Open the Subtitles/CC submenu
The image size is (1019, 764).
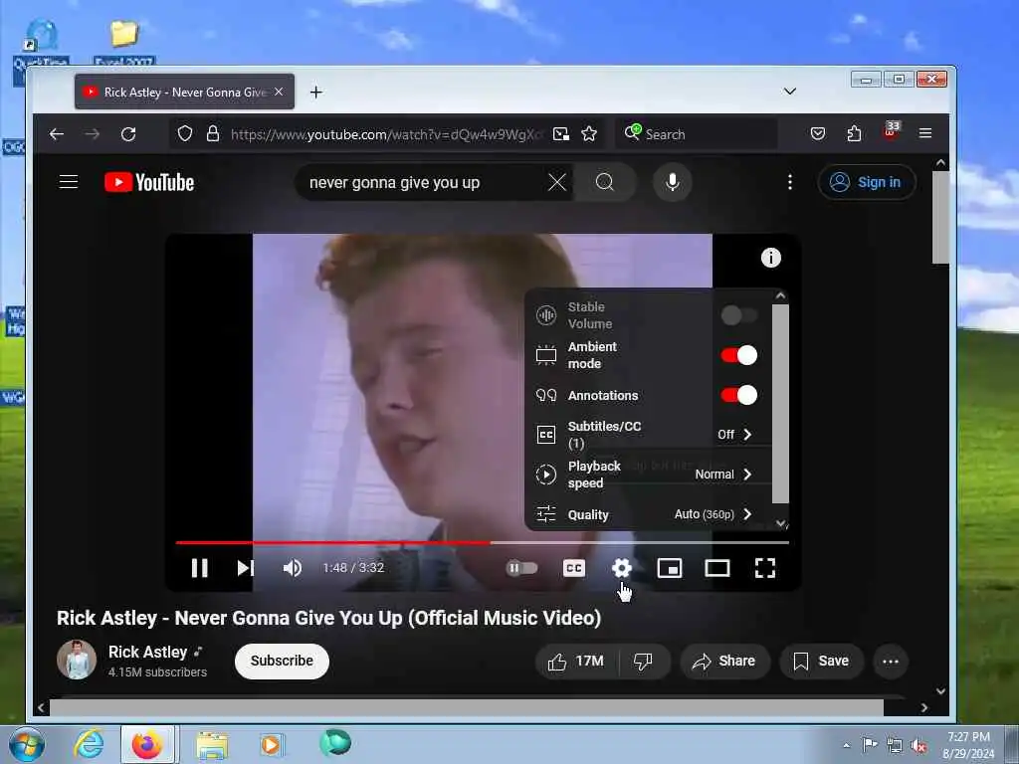[649, 435]
